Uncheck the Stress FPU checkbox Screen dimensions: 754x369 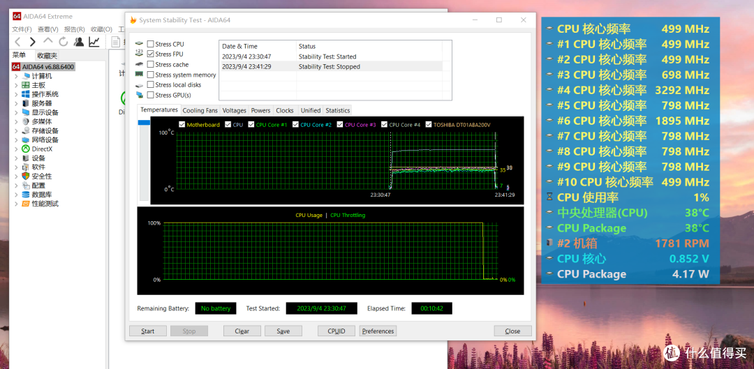click(151, 54)
